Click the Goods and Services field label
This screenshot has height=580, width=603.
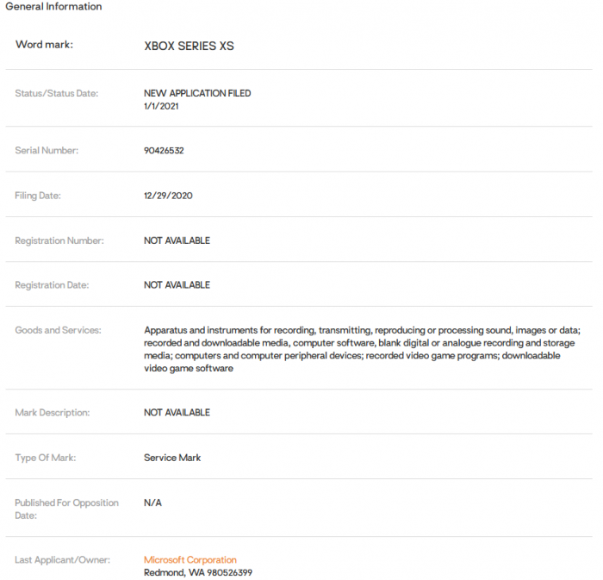pyautogui.click(x=58, y=330)
